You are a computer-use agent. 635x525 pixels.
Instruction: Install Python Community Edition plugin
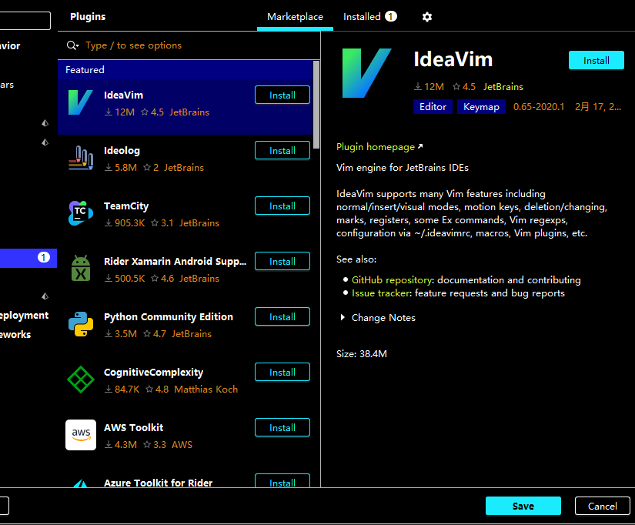(282, 317)
